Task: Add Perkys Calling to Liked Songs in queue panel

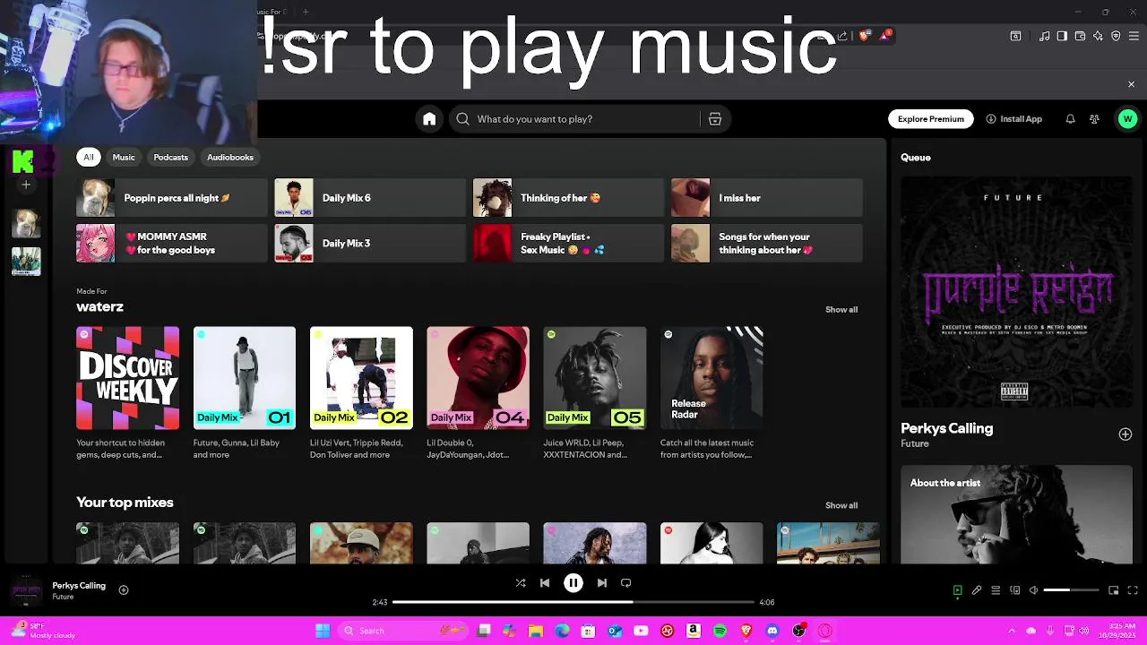Action: (x=1125, y=434)
